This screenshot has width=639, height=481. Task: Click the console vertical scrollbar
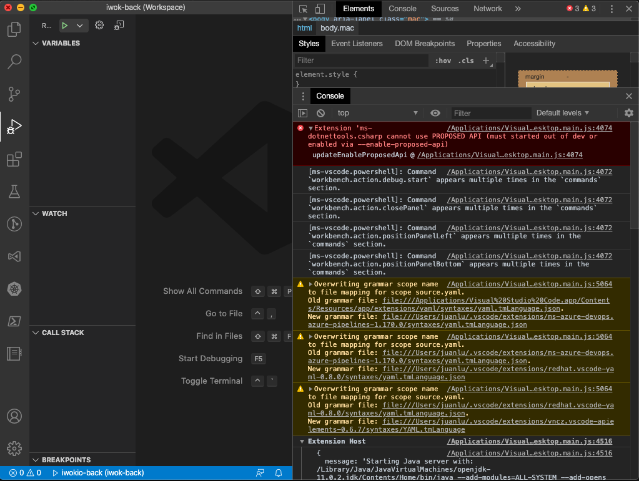(x=634, y=175)
